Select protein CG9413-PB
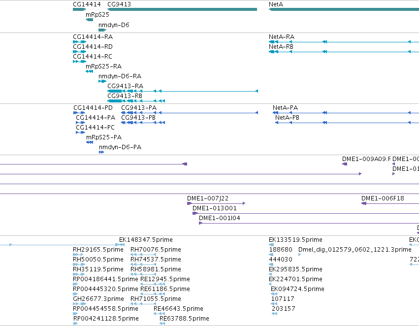419x326 pixels. pyautogui.click(x=138, y=118)
